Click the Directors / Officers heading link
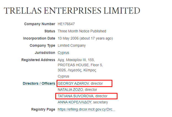Image resolution: width=172 pixels, height=117 pixels. (x=39, y=83)
